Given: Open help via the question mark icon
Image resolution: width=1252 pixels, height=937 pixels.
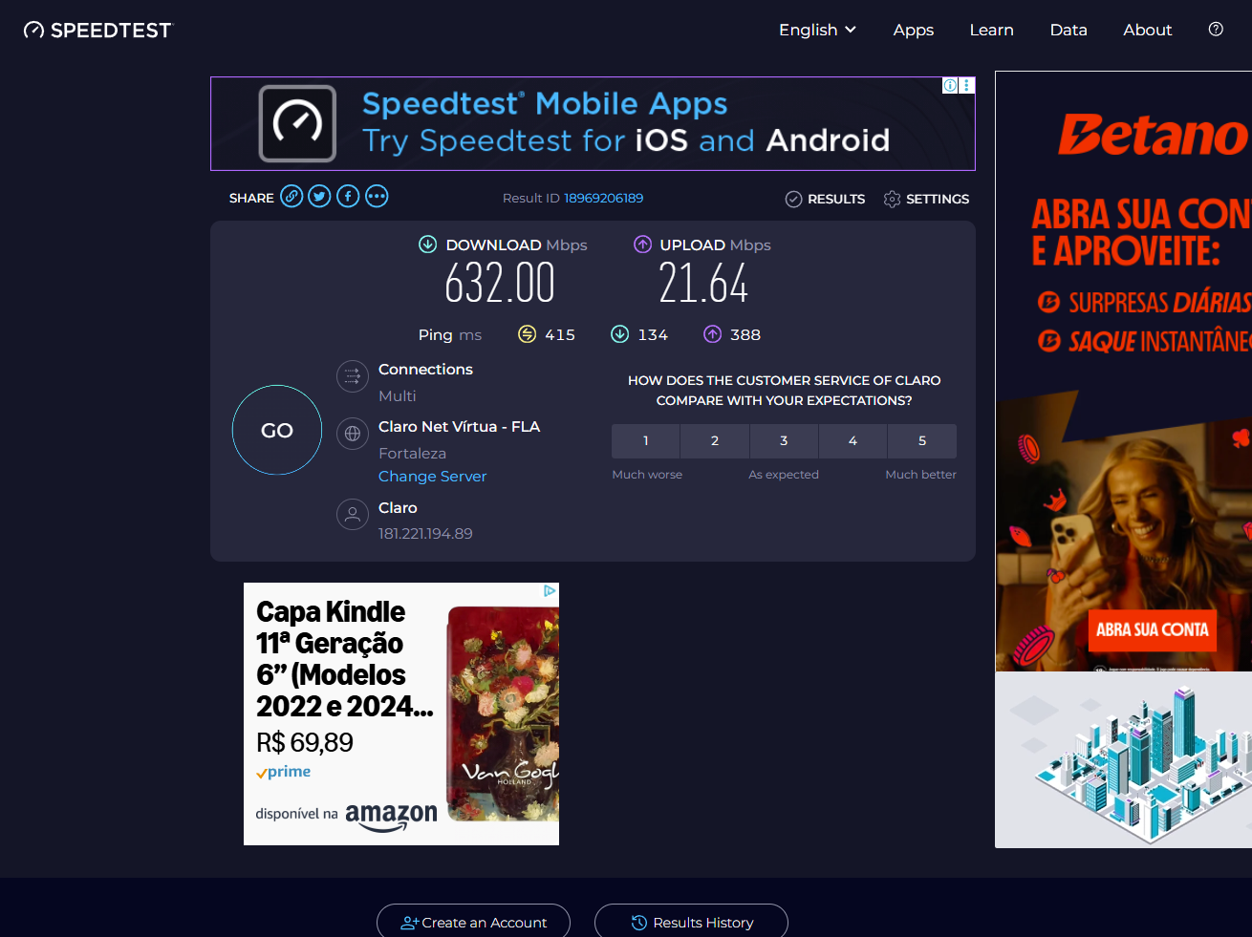Looking at the screenshot, I should point(1215,30).
